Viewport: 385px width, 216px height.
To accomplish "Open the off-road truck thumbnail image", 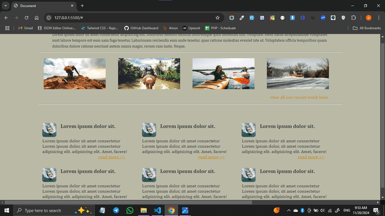I will 298,74.
